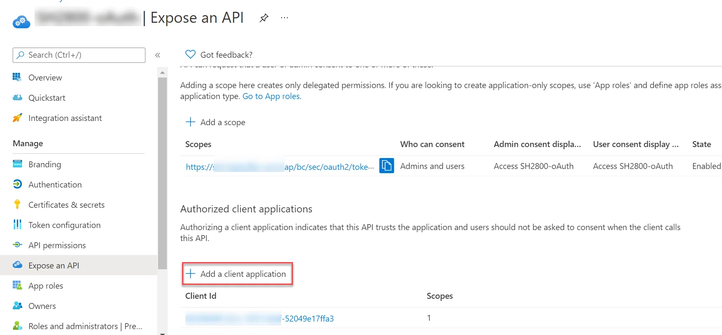The width and height of the screenshot is (722, 335).
Task: Click the Authentication arrow icon
Action: (x=17, y=184)
